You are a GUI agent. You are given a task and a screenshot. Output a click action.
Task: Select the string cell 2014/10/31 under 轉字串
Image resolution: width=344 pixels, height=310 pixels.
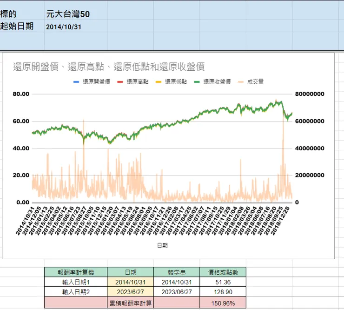tap(177, 282)
